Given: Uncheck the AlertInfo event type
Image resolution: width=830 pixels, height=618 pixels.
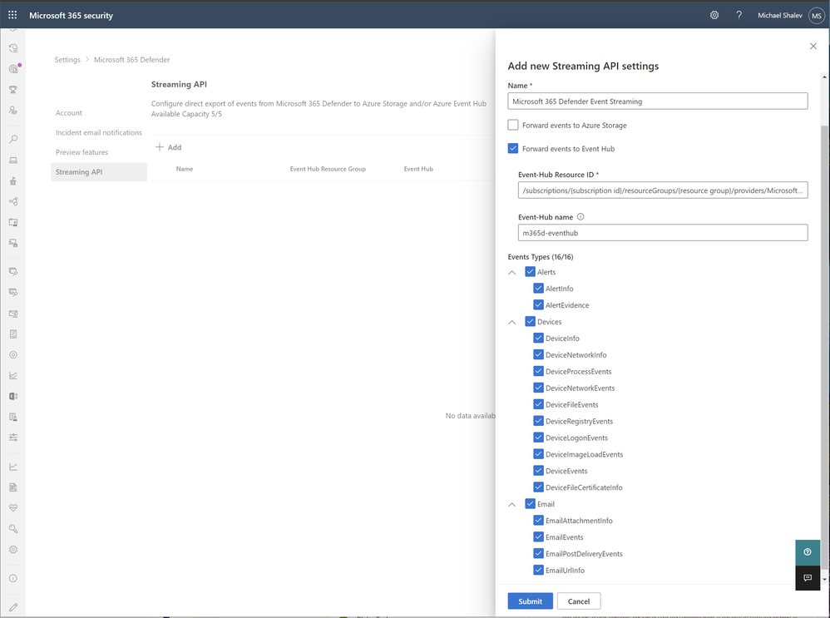Looking at the screenshot, I should [538, 288].
